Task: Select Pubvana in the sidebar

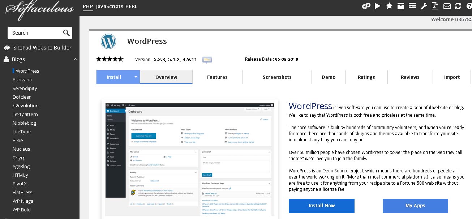Action: (x=22, y=80)
